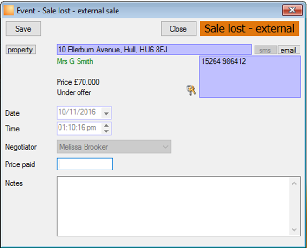
Task: Click the Save button
Action: [23, 29]
